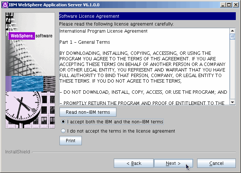Click the installer icon in the title bar
The width and height of the screenshot is (241, 173).
[x=5, y=5]
